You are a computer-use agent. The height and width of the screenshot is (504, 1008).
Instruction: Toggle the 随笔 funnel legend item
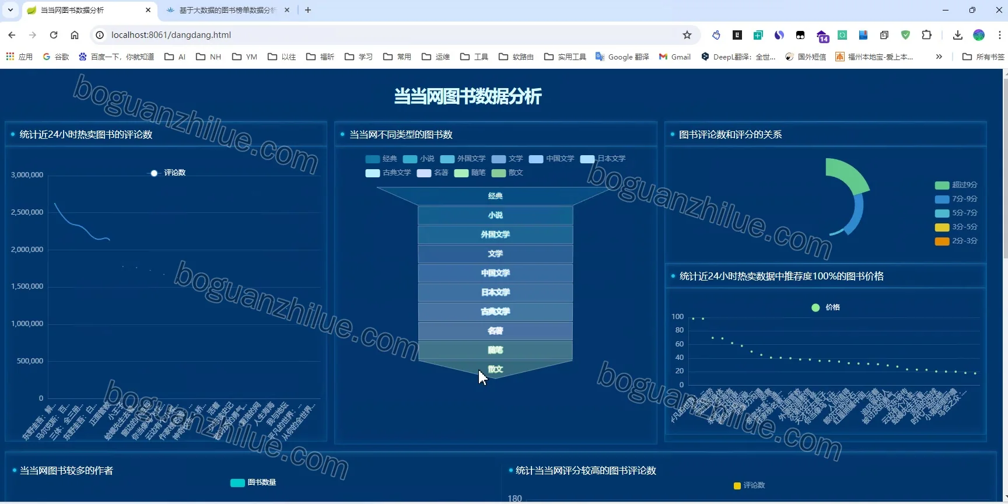pyautogui.click(x=470, y=173)
